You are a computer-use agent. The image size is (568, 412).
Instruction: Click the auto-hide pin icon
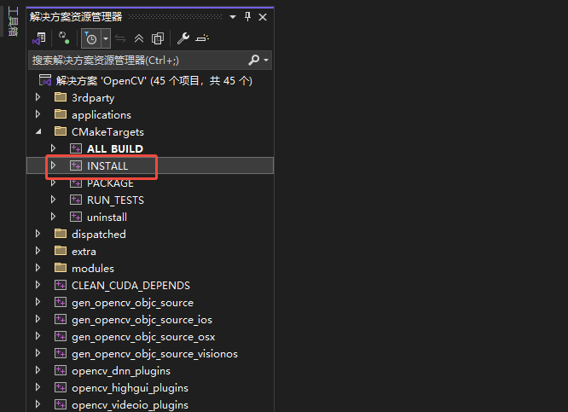coord(247,16)
